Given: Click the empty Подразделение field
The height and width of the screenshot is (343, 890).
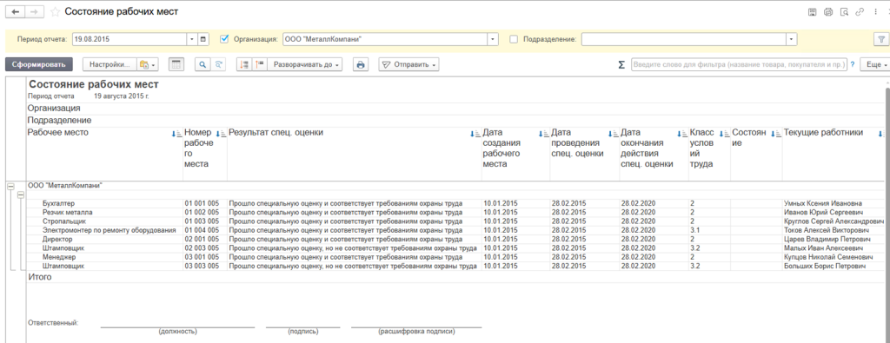Looking at the screenshot, I should [683, 39].
